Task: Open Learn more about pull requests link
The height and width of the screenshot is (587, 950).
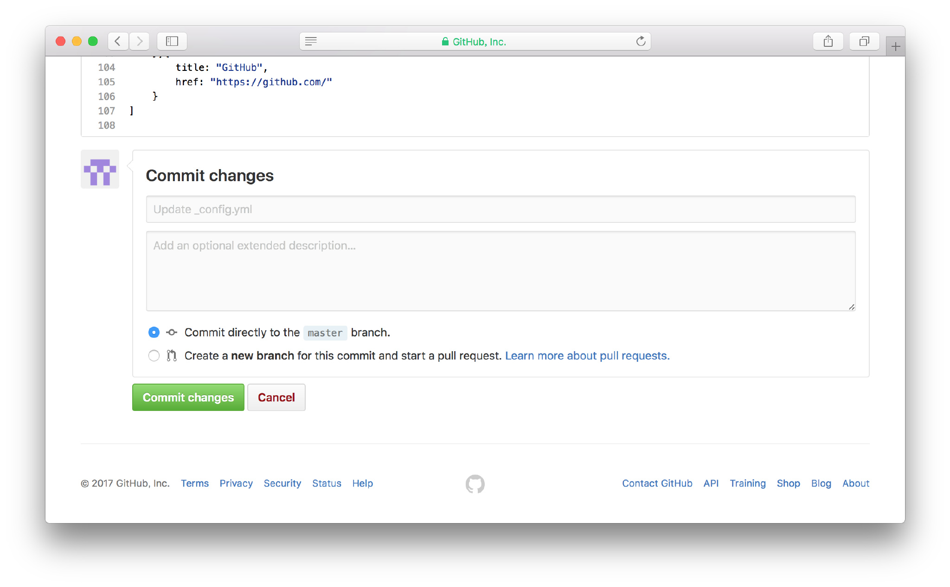Action: (587, 355)
